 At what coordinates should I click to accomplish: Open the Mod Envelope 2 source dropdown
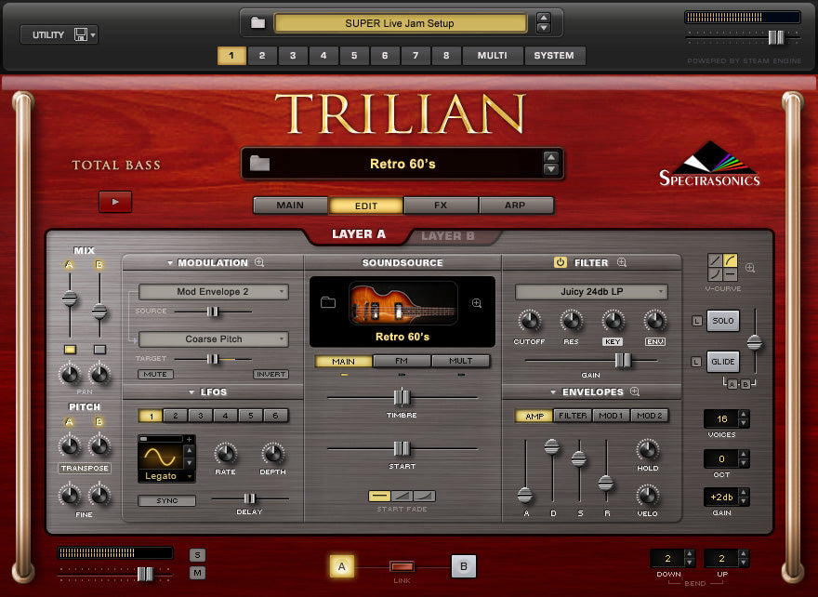(213, 292)
